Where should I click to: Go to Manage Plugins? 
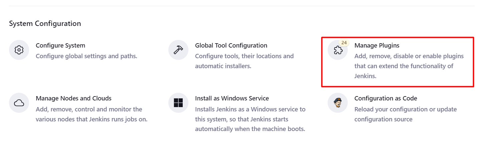pyautogui.click(x=377, y=45)
